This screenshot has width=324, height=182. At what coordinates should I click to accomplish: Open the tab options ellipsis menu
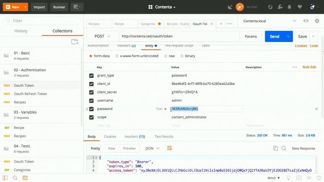coord(229,24)
